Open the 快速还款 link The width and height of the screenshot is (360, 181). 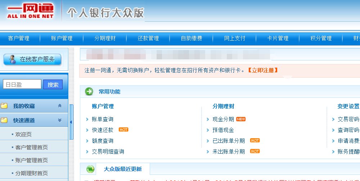tap(103, 130)
